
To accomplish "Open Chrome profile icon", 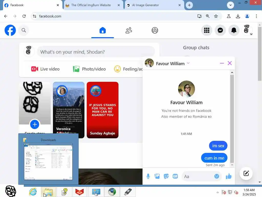I will [247, 16].
